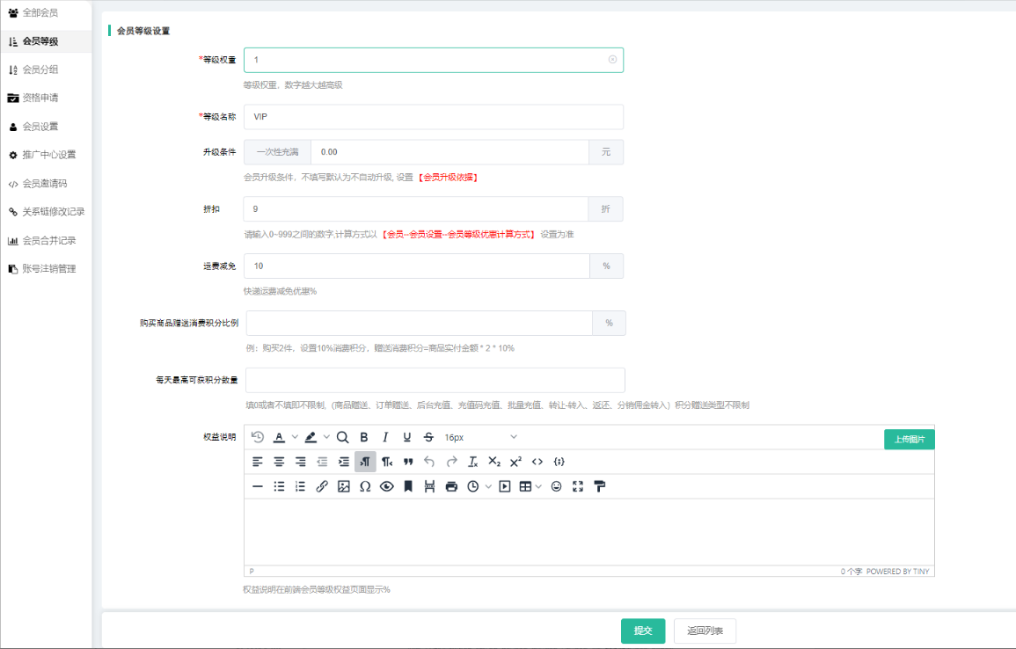
Task: Click the print icon in editor toolbar
Action: coord(451,486)
